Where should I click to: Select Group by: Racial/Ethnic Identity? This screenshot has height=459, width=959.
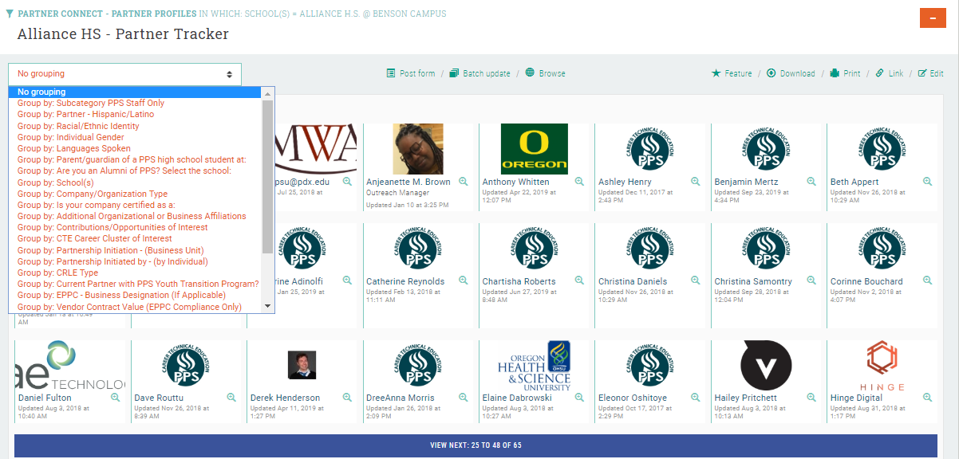[x=78, y=126]
